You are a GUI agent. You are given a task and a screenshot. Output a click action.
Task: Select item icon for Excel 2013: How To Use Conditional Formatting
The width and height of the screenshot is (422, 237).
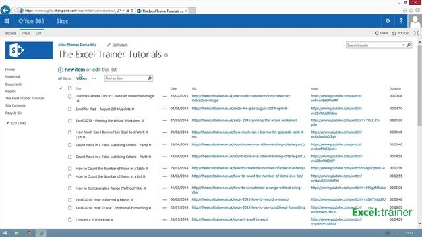(70, 208)
